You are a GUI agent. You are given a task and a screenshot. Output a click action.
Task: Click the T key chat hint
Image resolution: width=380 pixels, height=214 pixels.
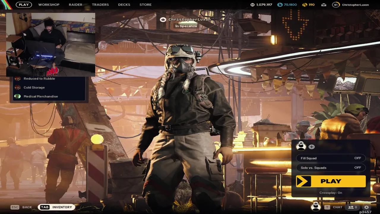[327, 207]
